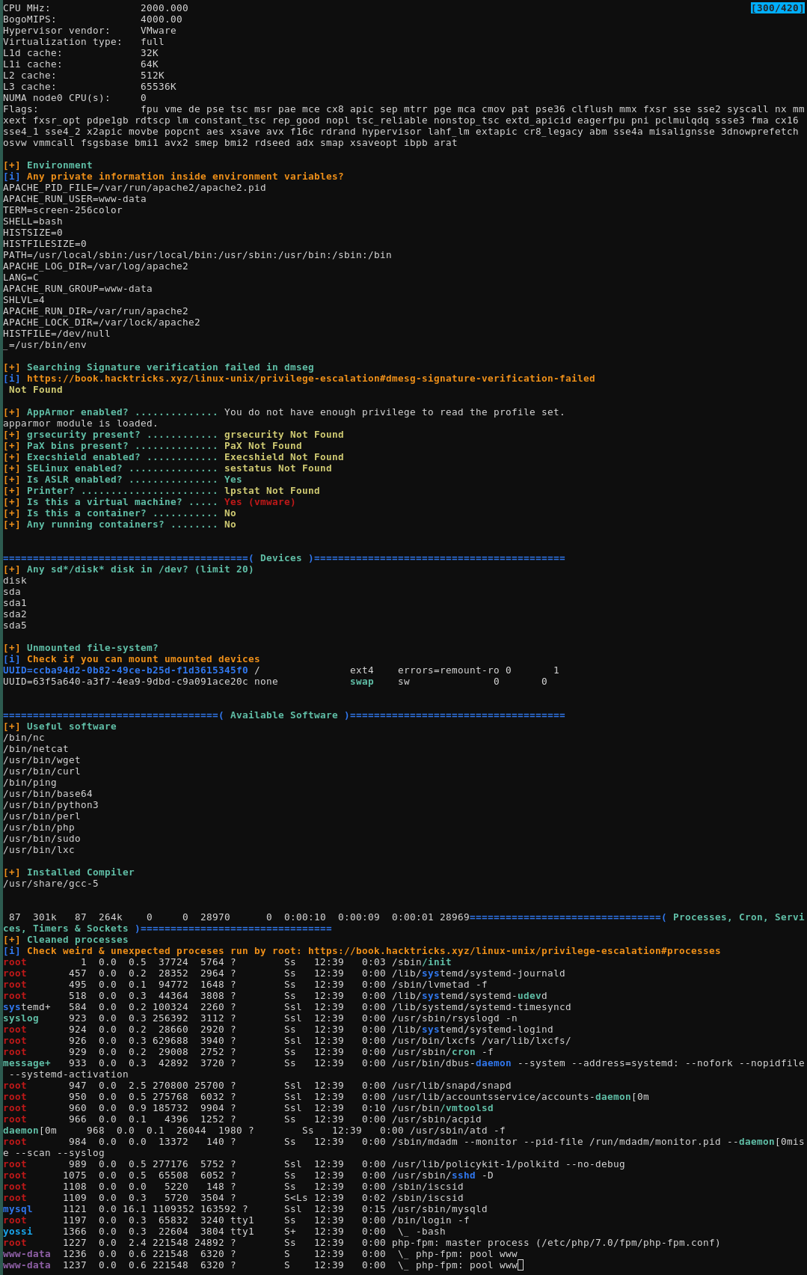
Task: Select the php-fpm master process line
Action: [556, 1243]
